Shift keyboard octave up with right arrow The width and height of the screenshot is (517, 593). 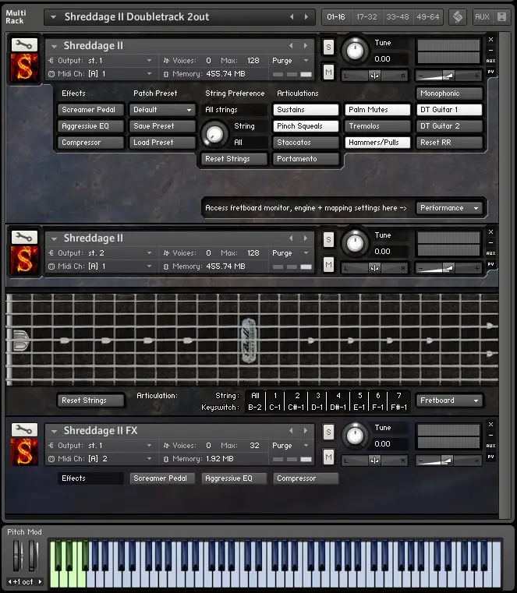(40, 581)
